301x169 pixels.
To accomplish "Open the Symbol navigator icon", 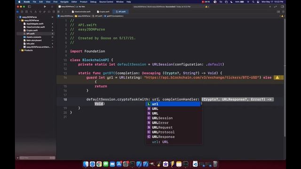I will tap(26, 12).
